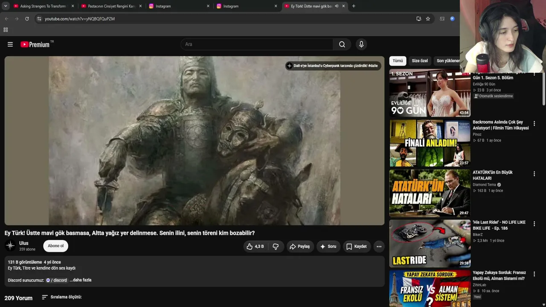This screenshot has height=307, width=546.
Task: Click the browser address bar URL
Action: [80, 19]
